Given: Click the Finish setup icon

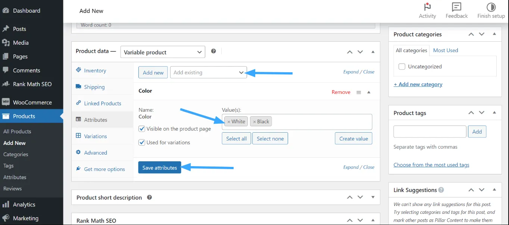Looking at the screenshot, I should click(491, 7).
